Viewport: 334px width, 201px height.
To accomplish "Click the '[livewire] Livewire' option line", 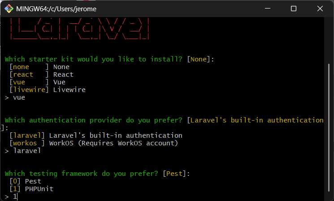I will (x=47, y=90).
